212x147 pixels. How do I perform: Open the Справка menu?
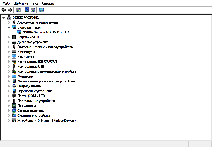pyautogui.click(x=48, y=3)
